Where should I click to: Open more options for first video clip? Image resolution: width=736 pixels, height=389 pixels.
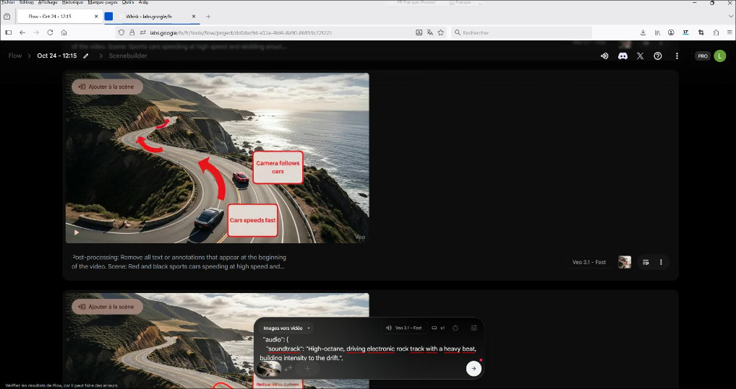pos(661,262)
